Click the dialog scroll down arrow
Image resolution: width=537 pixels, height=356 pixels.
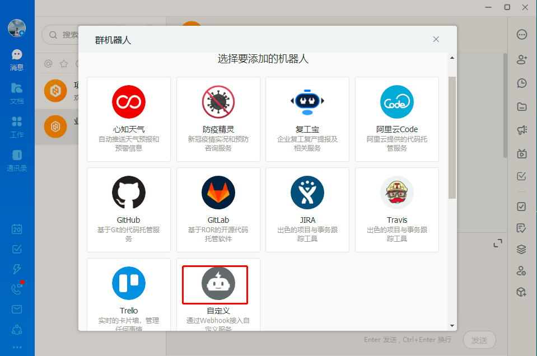pos(452,326)
